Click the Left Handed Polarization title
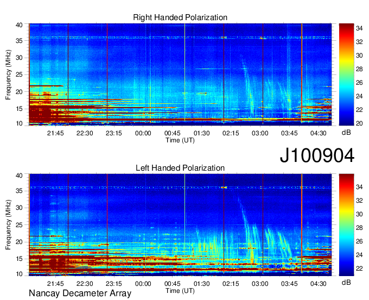This screenshot has height=300, width=369. pyautogui.click(x=180, y=168)
